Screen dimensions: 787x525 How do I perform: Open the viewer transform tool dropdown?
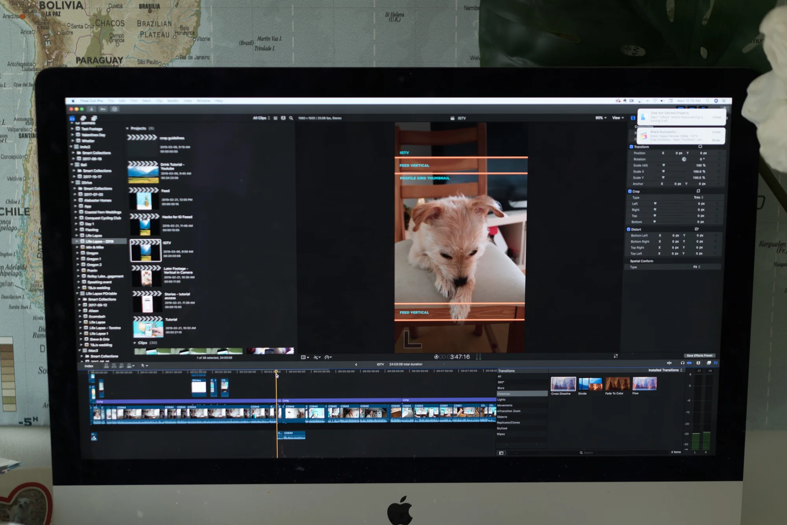[305, 357]
